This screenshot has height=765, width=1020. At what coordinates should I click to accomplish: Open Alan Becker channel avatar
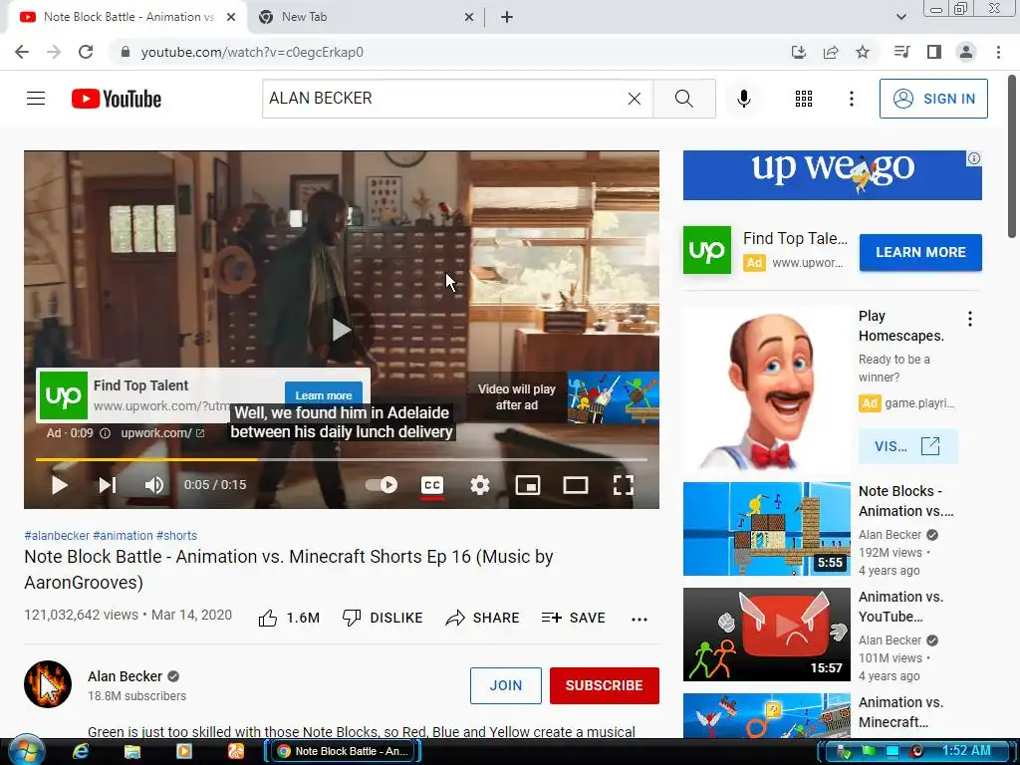(48, 684)
